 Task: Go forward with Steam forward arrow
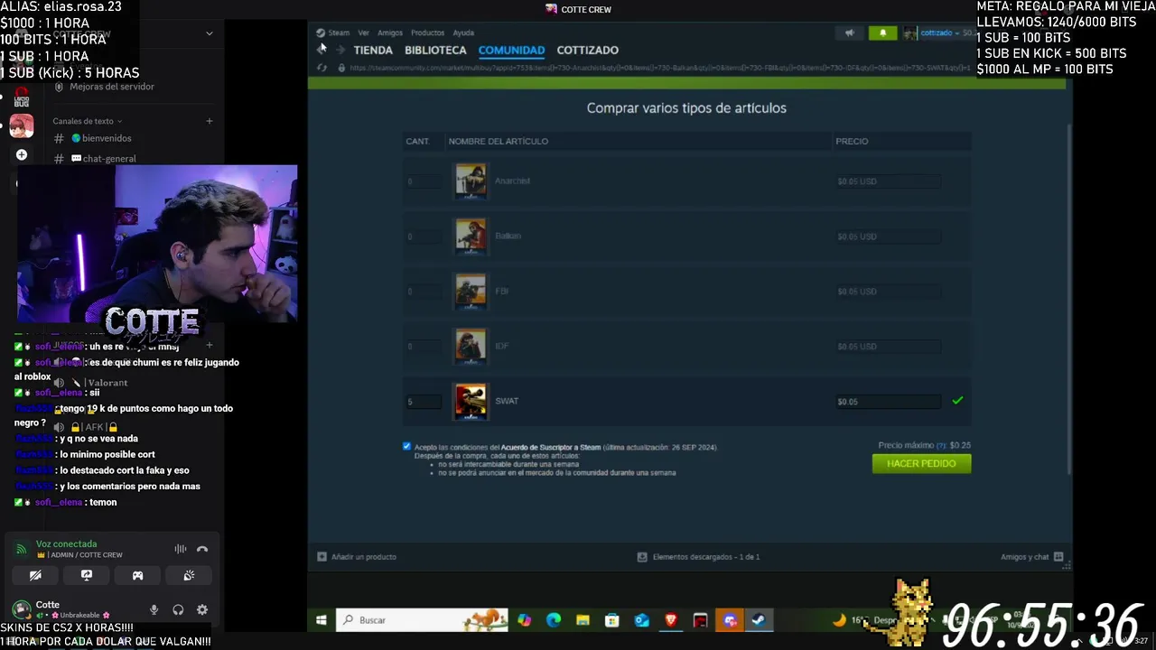click(340, 50)
